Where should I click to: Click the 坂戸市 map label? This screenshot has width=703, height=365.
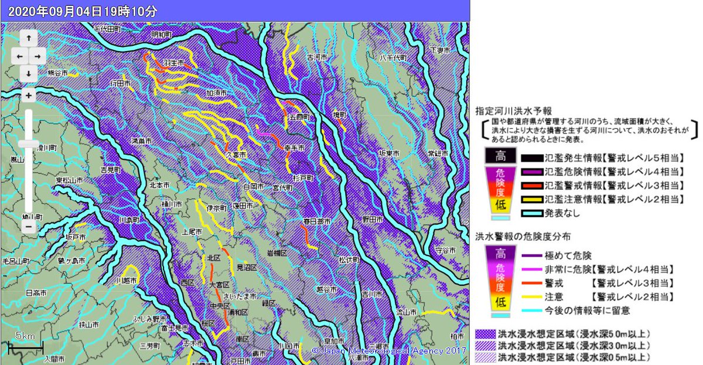[76, 237]
